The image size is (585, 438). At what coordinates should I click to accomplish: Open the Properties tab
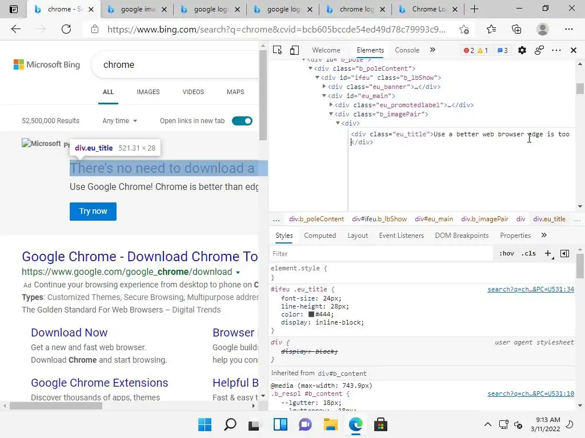coord(515,236)
